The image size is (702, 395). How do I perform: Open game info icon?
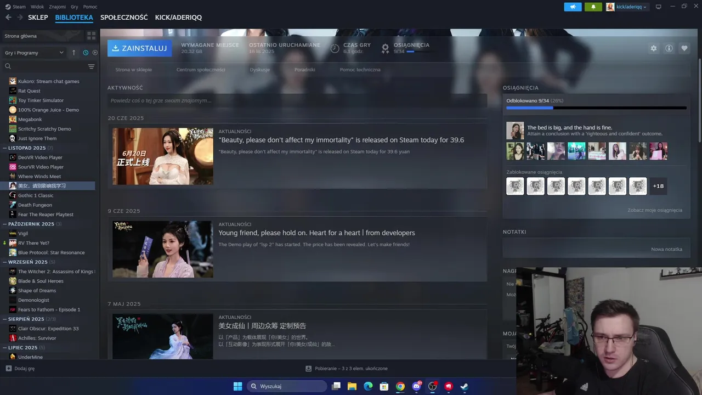point(669,48)
